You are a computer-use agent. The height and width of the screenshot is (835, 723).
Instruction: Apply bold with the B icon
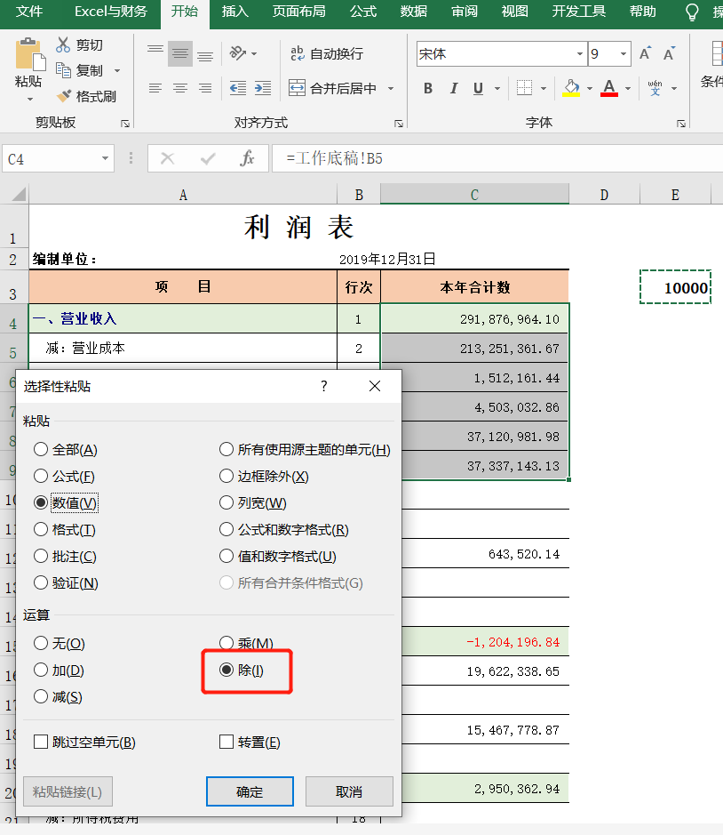pyautogui.click(x=427, y=88)
